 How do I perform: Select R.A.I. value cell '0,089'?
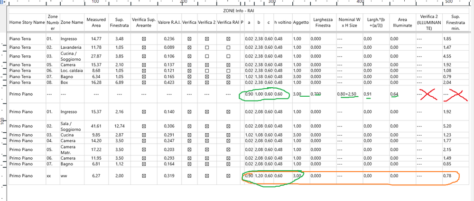(169, 47)
